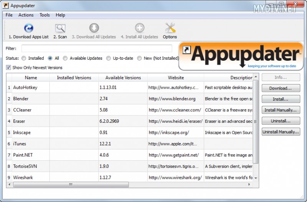Open Options wrench and screwdriver icon
Image resolution: width=307 pixels, height=202 pixels.
tap(170, 28)
